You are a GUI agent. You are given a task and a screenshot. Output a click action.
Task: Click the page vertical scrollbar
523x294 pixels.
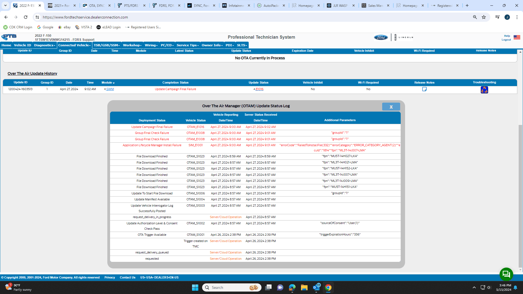520,196
